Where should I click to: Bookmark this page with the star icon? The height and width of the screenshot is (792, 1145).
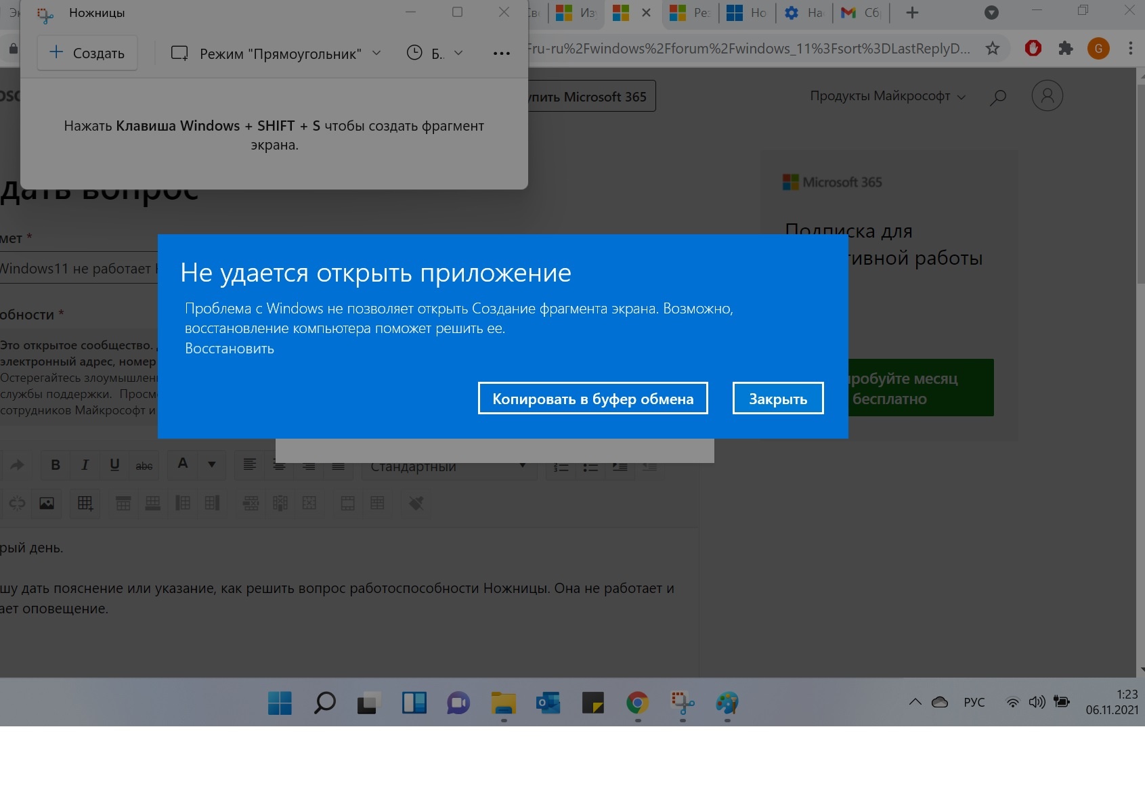[993, 48]
